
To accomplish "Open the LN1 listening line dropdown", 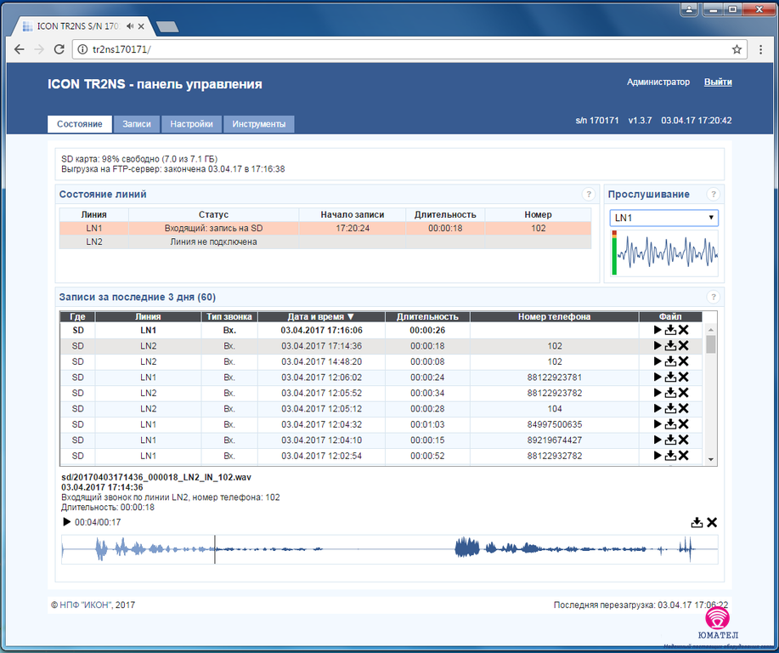I will pyautogui.click(x=663, y=218).
